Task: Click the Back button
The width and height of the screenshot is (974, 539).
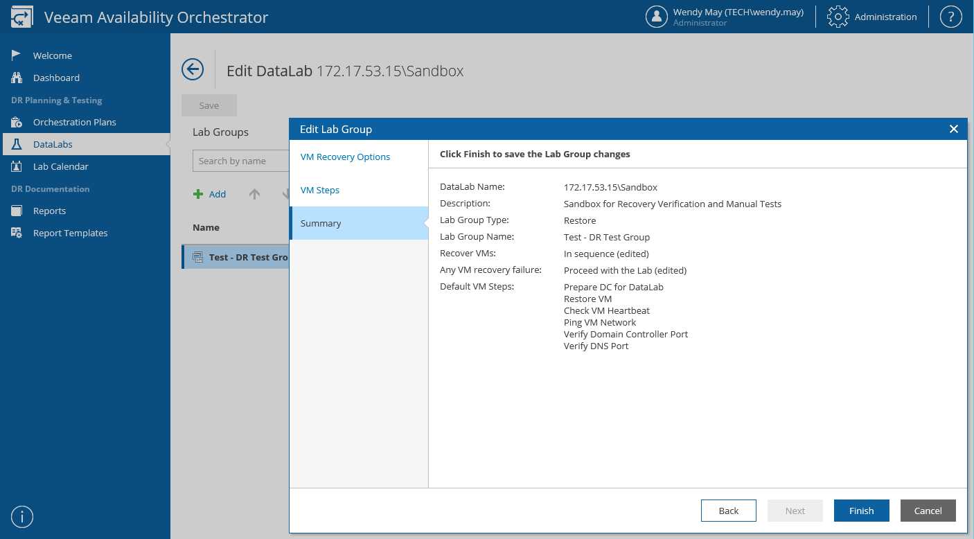Action: (728, 511)
